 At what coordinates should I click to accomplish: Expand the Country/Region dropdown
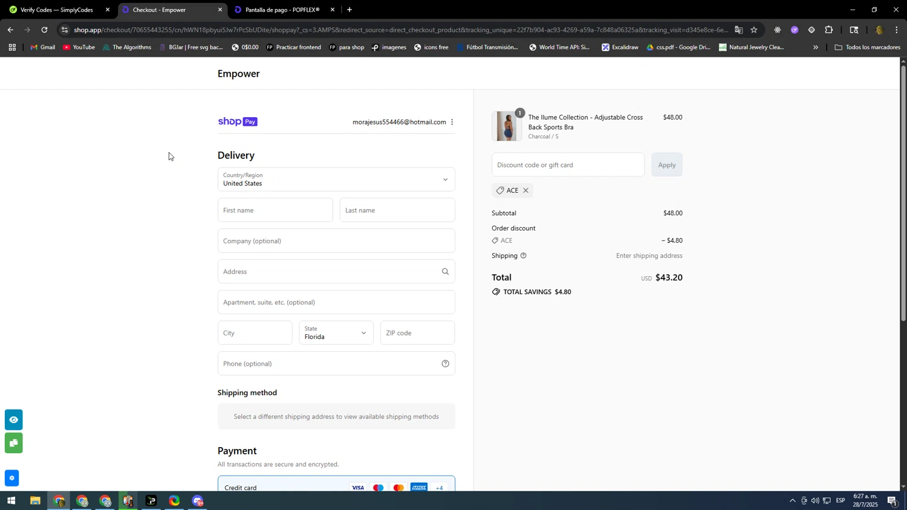pos(336,179)
